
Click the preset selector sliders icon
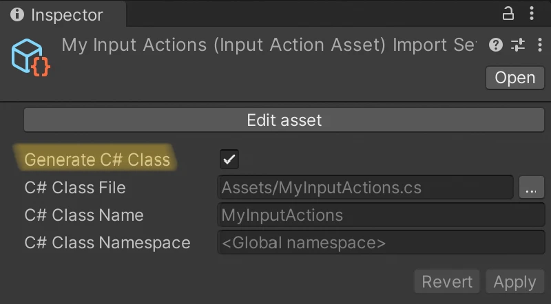tap(517, 45)
